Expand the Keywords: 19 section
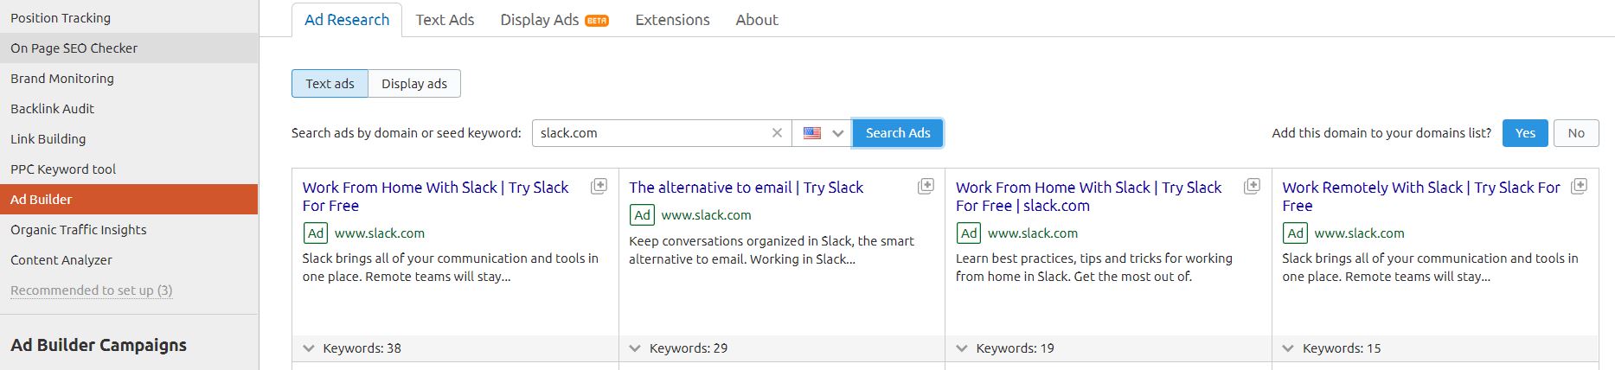 coord(962,348)
